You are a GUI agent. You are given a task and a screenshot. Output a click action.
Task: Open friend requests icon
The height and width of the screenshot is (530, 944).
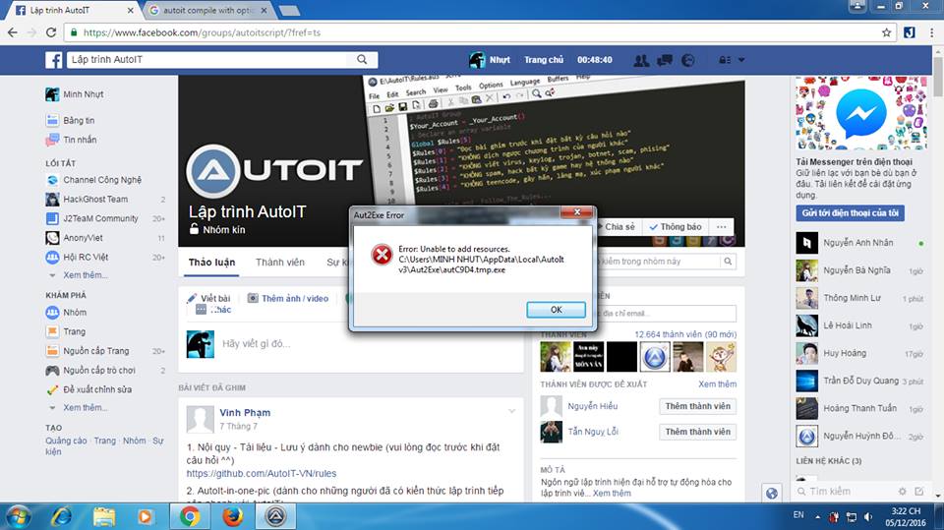pos(641,60)
